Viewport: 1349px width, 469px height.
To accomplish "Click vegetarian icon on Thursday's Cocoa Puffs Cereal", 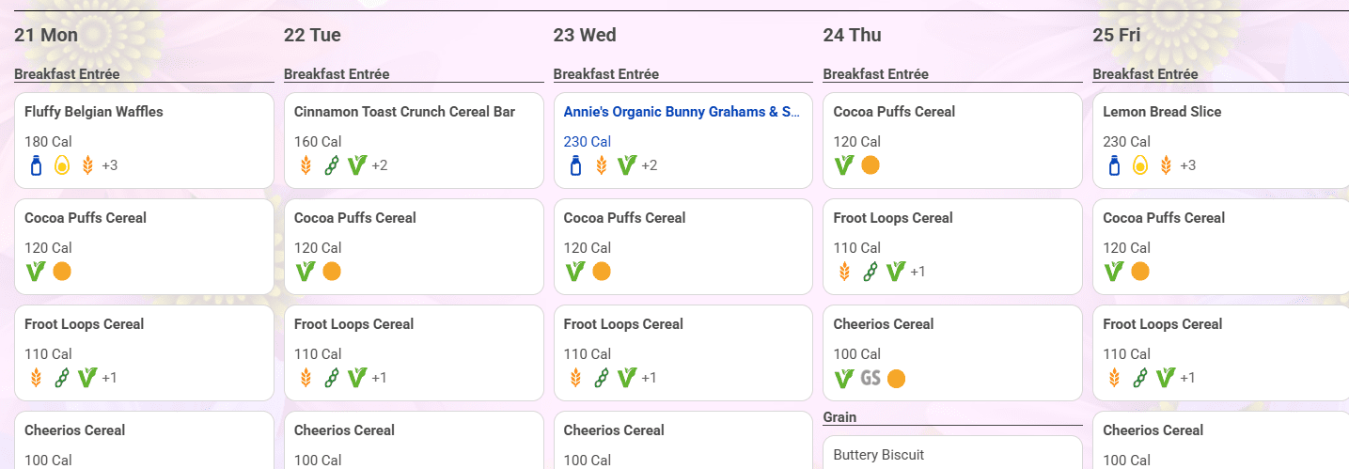I will pos(844,165).
